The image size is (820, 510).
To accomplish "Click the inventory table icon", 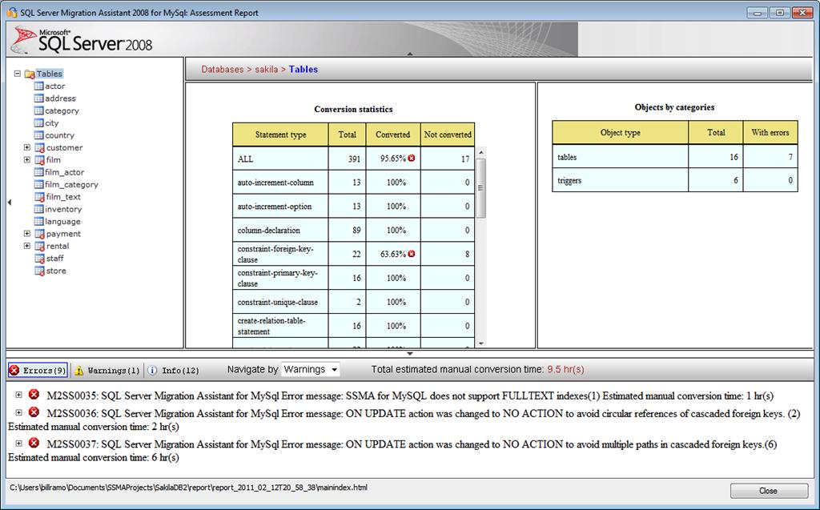I will pyautogui.click(x=38, y=209).
